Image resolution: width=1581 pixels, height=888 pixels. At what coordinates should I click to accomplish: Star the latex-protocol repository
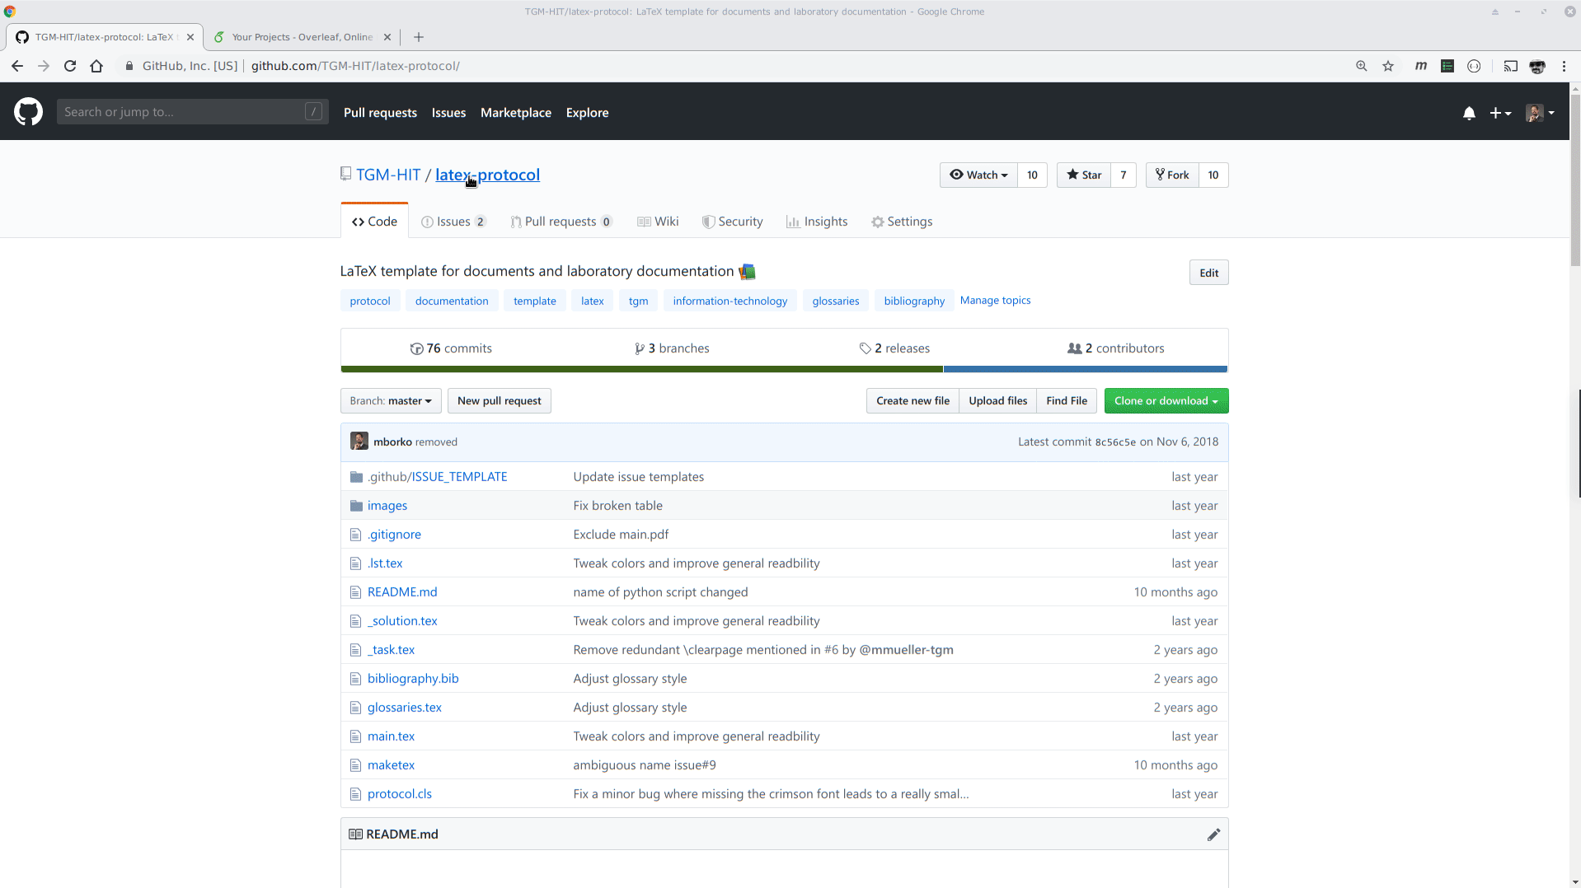point(1084,175)
